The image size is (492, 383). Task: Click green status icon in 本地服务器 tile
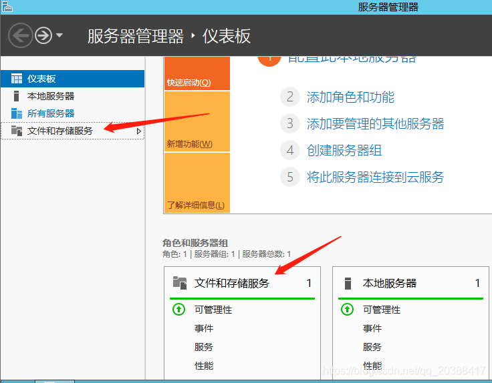click(347, 310)
